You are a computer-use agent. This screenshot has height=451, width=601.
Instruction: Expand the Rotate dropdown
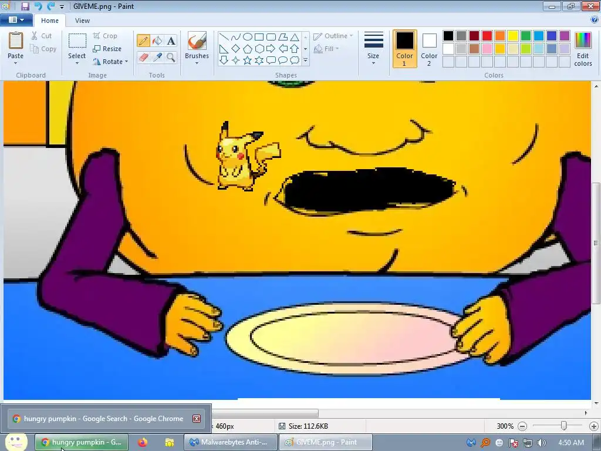(x=127, y=62)
